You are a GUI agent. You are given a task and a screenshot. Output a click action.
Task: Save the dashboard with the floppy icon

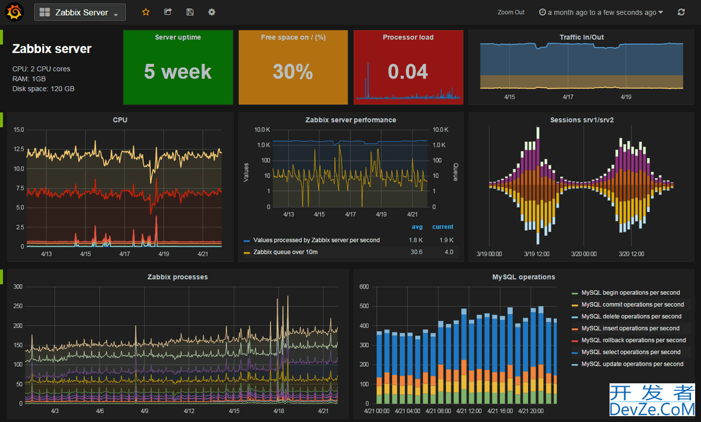[190, 12]
